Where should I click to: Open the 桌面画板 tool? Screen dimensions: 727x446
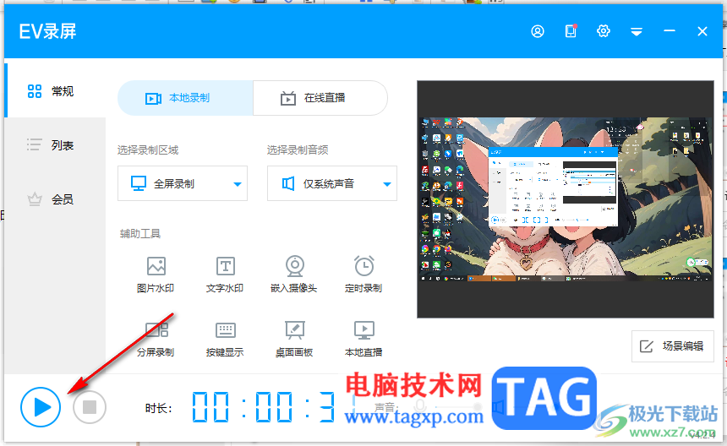click(x=294, y=339)
